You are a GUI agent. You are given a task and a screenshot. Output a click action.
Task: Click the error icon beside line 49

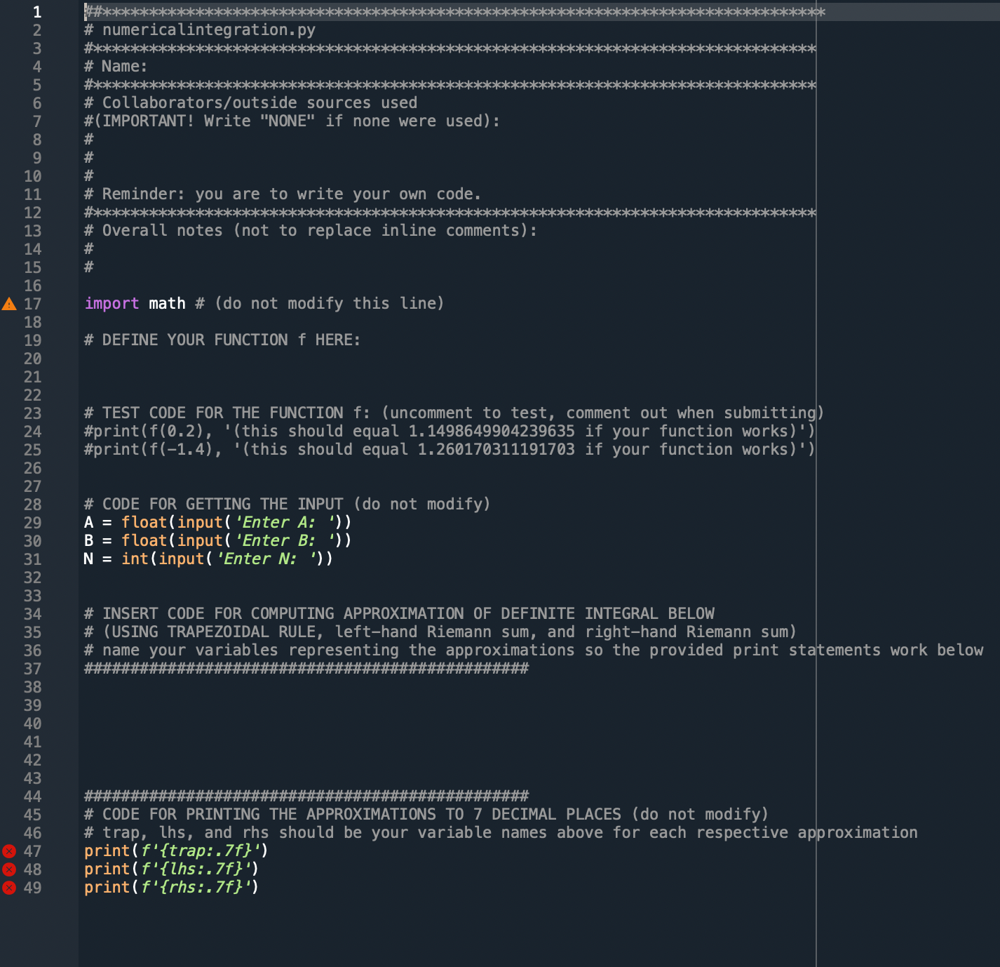coord(8,887)
